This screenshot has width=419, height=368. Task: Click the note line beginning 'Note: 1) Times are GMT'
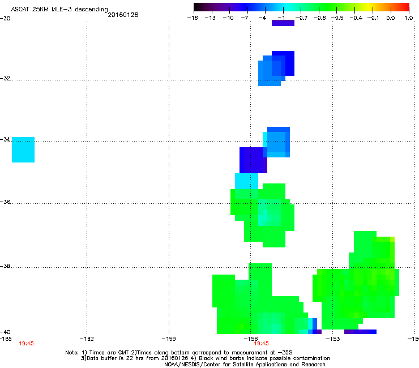click(x=179, y=353)
